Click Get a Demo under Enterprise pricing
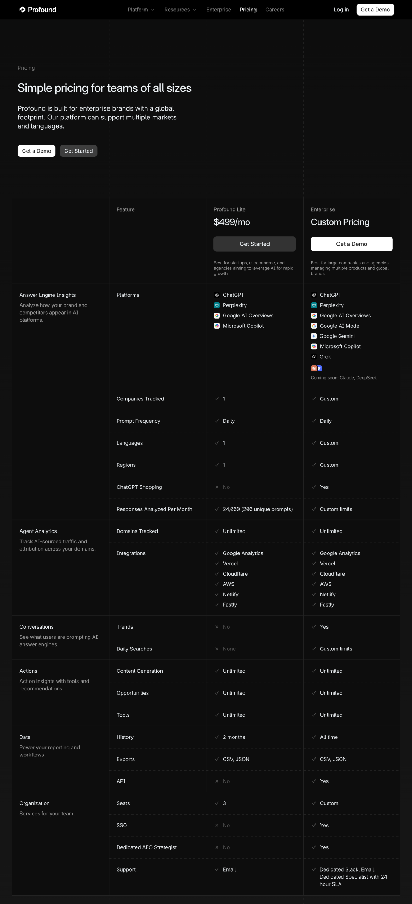Image resolution: width=412 pixels, height=904 pixels. pyautogui.click(x=352, y=244)
